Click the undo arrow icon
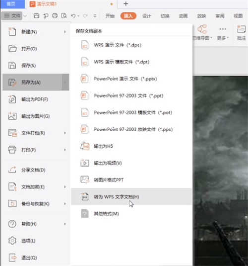This screenshot has height=266, width=248. (x=73, y=16)
